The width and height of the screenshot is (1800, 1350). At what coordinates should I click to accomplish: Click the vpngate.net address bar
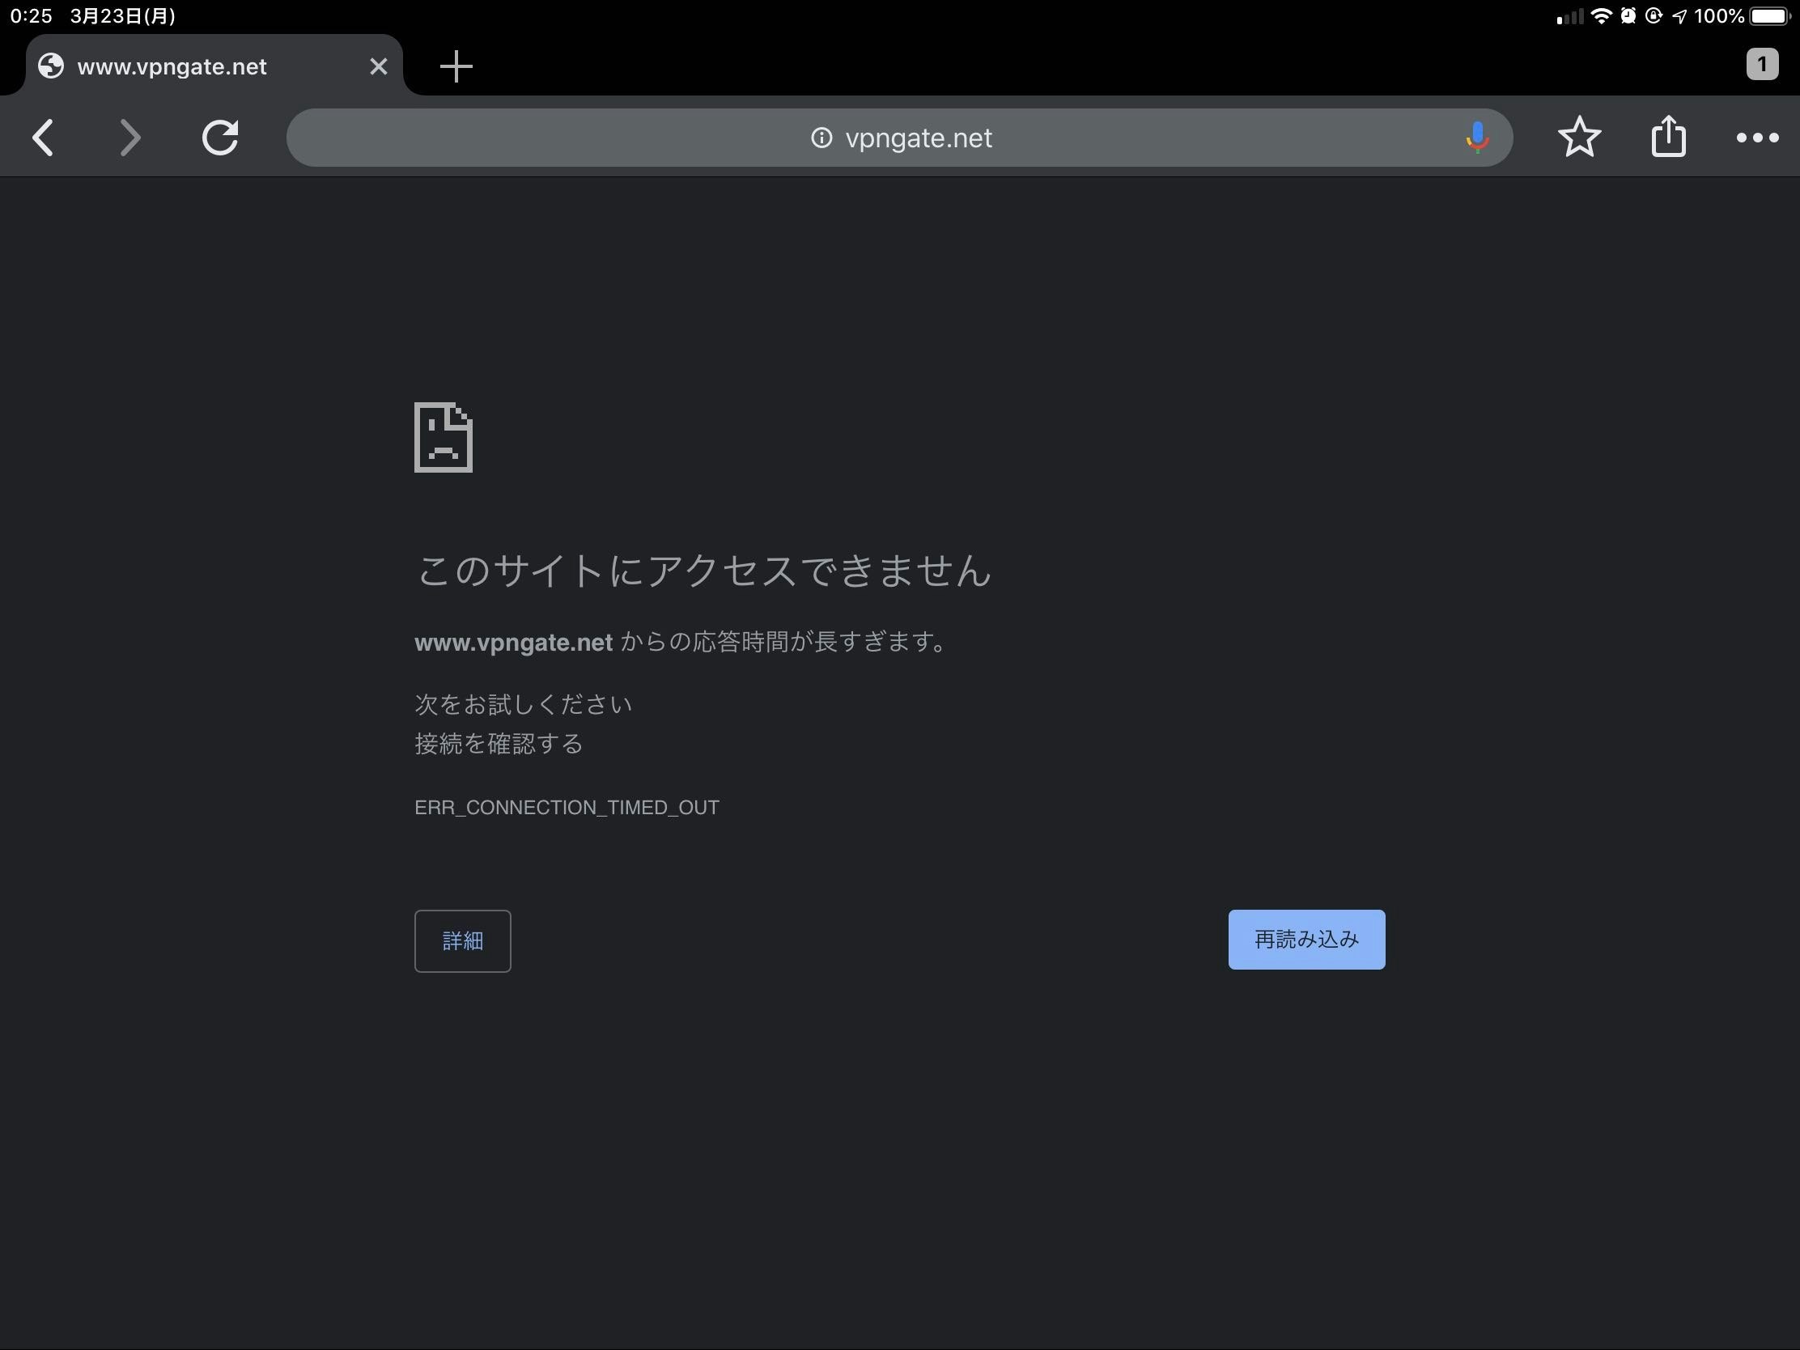pyautogui.click(x=899, y=138)
